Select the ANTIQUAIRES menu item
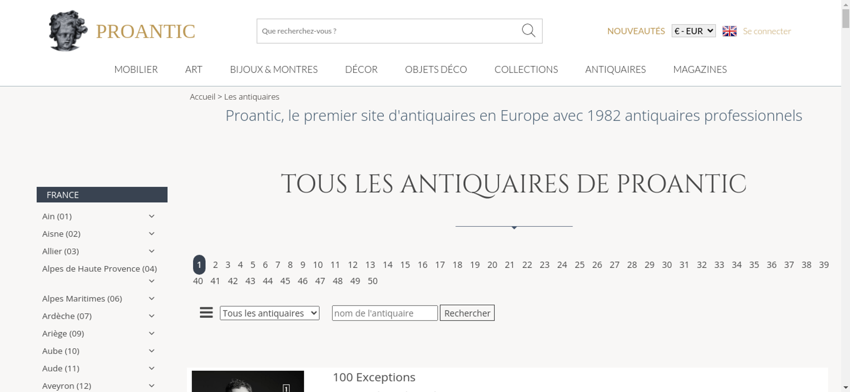Viewport: 850px width, 392px height. pyautogui.click(x=615, y=69)
